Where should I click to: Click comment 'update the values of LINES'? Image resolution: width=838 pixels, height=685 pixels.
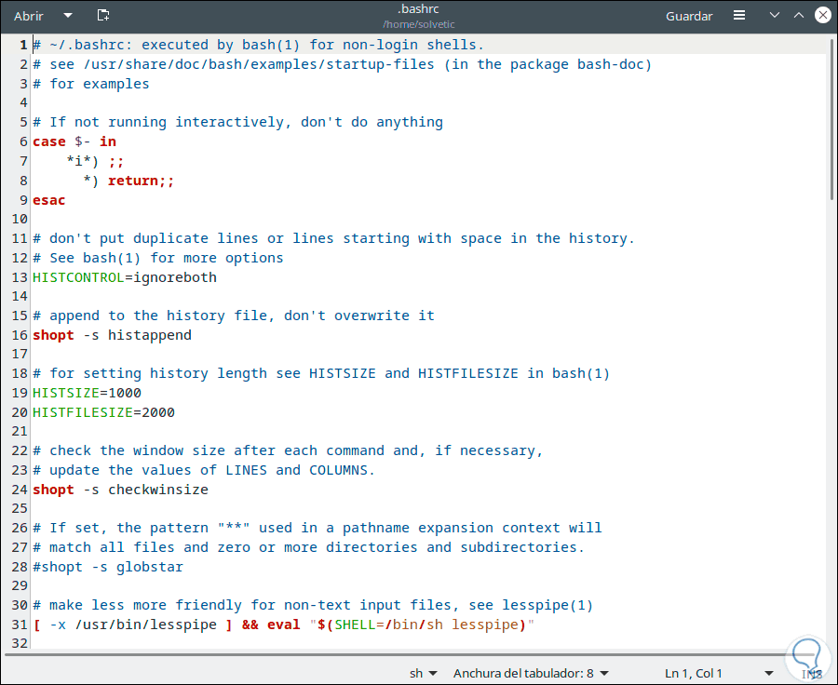pyautogui.click(x=204, y=470)
